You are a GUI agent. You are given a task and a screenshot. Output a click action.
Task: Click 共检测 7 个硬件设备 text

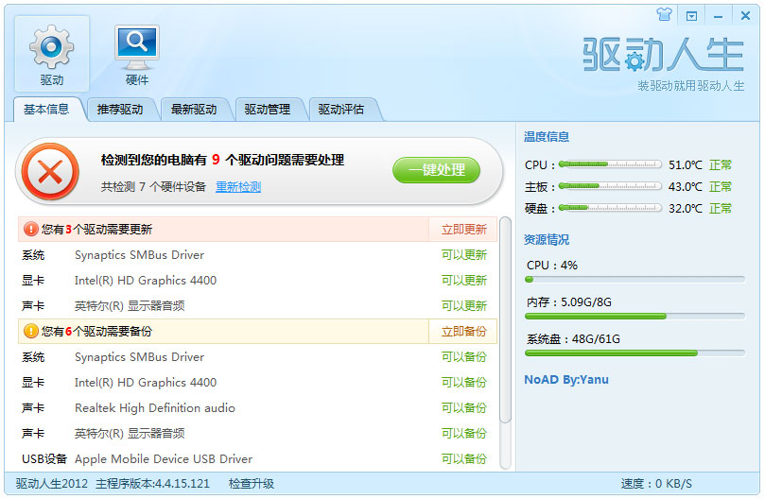coord(153,187)
